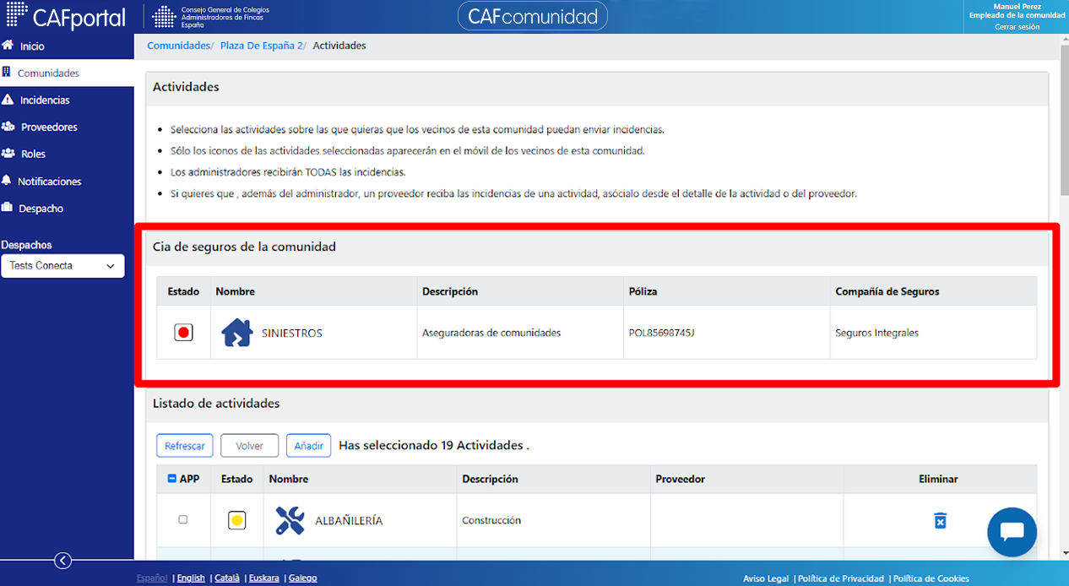
Task: Toggle the red Estado indicator for Siniestros
Action: [183, 333]
